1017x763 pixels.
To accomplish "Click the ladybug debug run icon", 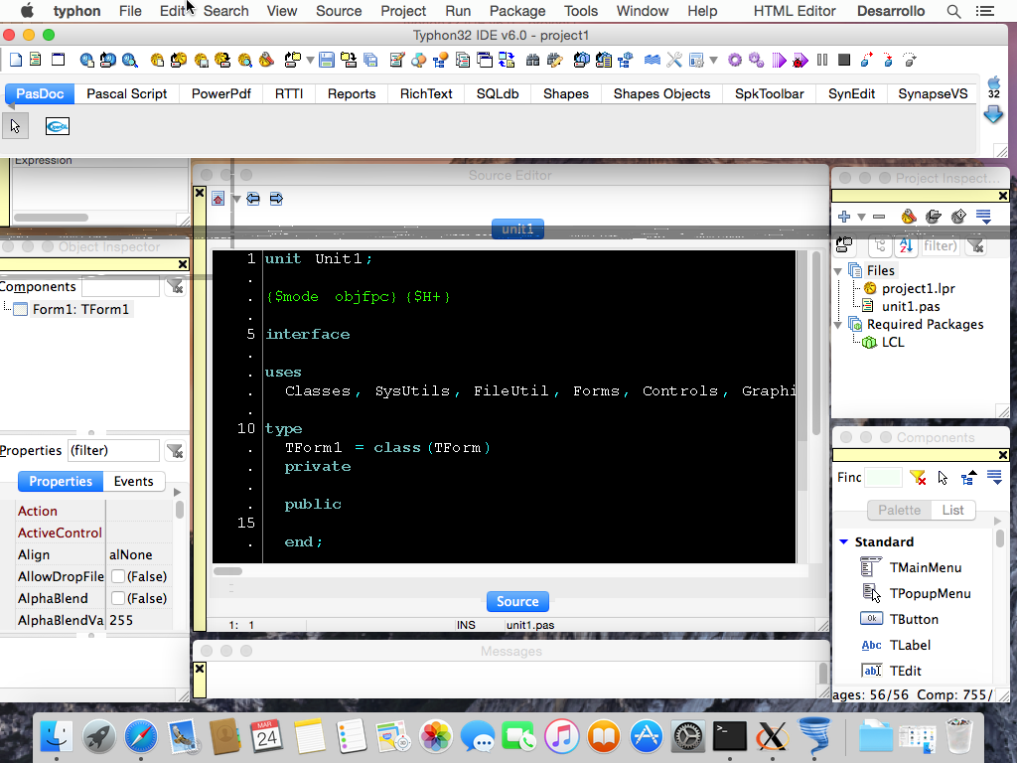I will point(800,61).
